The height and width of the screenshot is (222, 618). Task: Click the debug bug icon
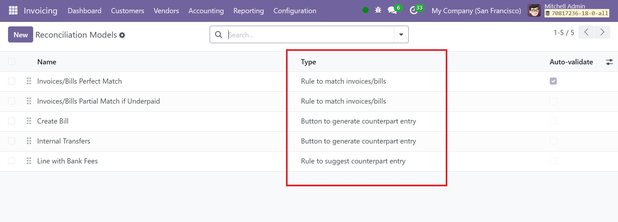378,10
